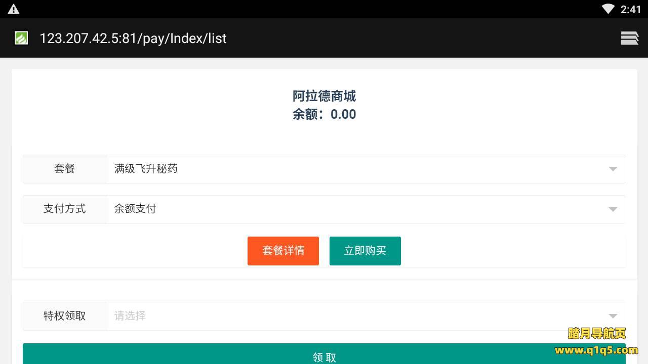
Task: Click the URL address text 123.207.42.5:81
Action: 133,38
